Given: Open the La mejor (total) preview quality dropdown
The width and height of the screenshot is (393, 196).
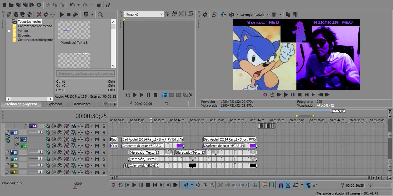Looking at the screenshot, I should coord(254,15).
